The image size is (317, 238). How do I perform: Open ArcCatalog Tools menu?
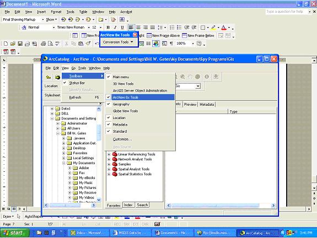[82, 68]
